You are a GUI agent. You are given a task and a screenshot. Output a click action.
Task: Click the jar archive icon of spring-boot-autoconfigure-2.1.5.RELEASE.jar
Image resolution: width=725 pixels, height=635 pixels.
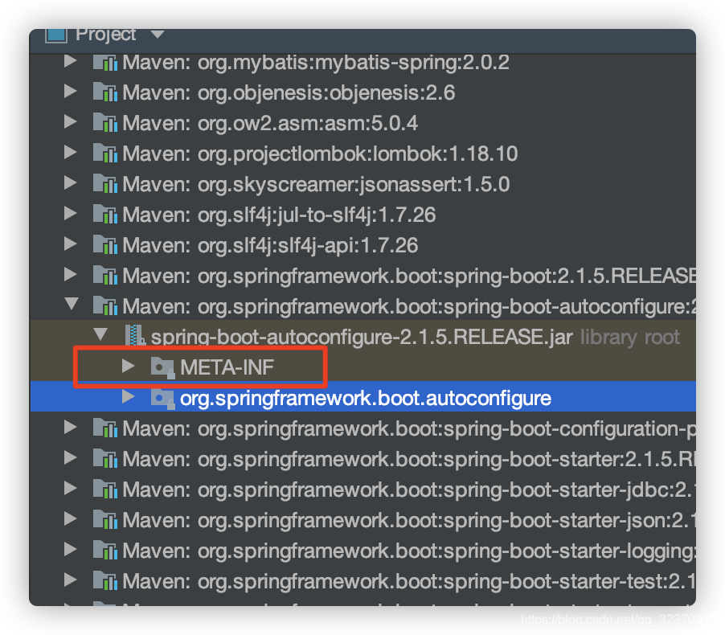tap(136, 336)
